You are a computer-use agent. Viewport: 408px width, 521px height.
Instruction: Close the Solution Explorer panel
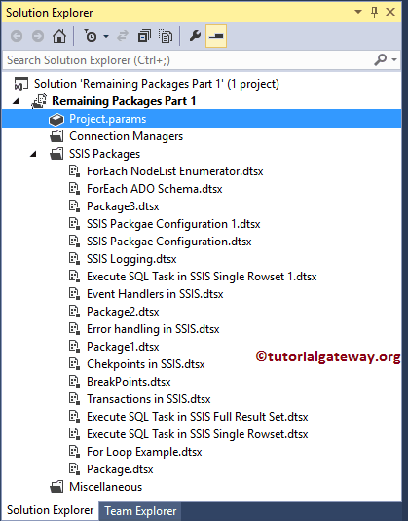pyautogui.click(x=390, y=13)
